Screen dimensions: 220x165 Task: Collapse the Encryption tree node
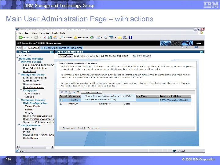pyautogui.click(x=21, y=90)
